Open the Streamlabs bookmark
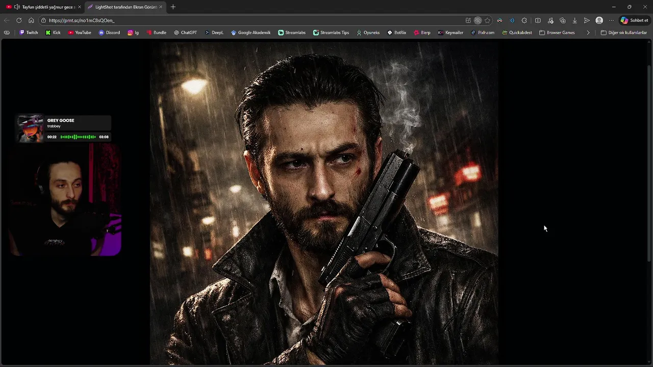 click(292, 33)
